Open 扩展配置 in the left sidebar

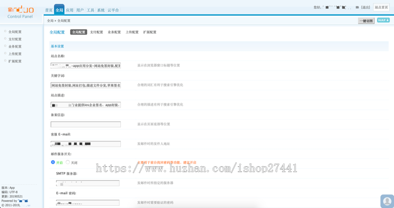[x=15, y=61]
